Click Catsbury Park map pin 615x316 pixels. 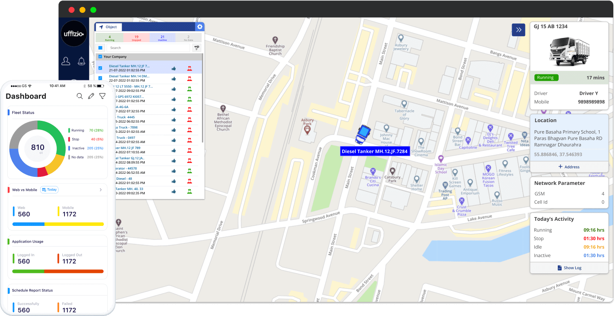coord(392,171)
